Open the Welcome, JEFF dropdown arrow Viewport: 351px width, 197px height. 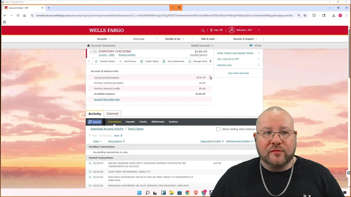259,30
